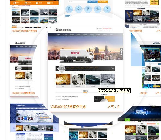This screenshot has height=140, width=161.
Task: Click the orange button beside the search button
Action: coord(103,2)
